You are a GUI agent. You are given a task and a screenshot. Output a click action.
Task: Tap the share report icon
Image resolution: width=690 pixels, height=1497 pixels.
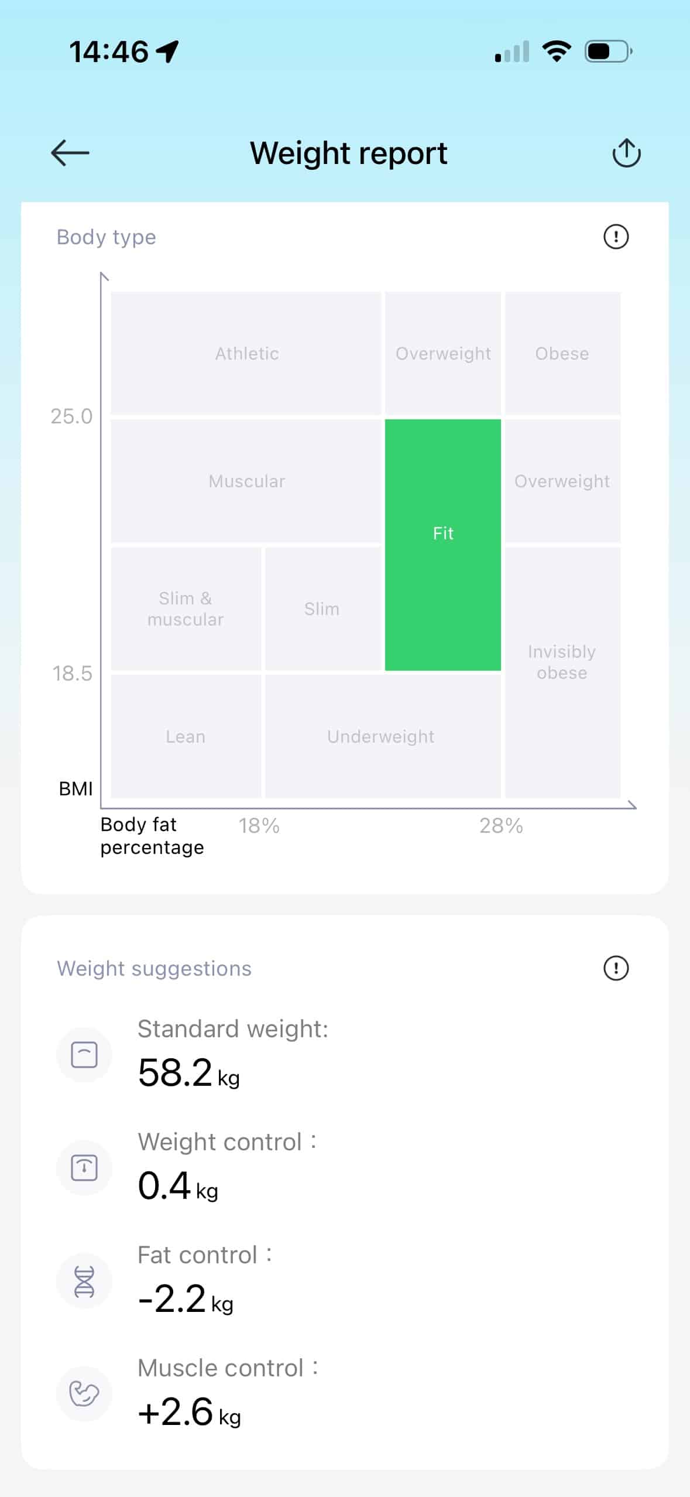coord(626,153)
